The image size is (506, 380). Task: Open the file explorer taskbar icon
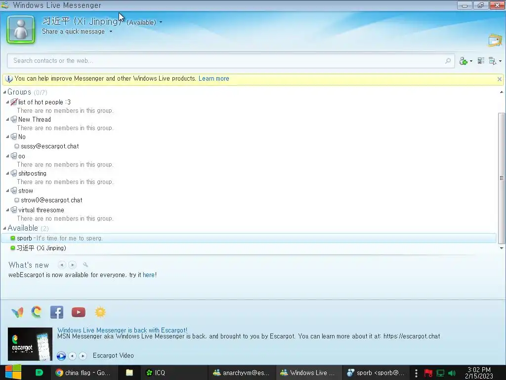[129, 373]
